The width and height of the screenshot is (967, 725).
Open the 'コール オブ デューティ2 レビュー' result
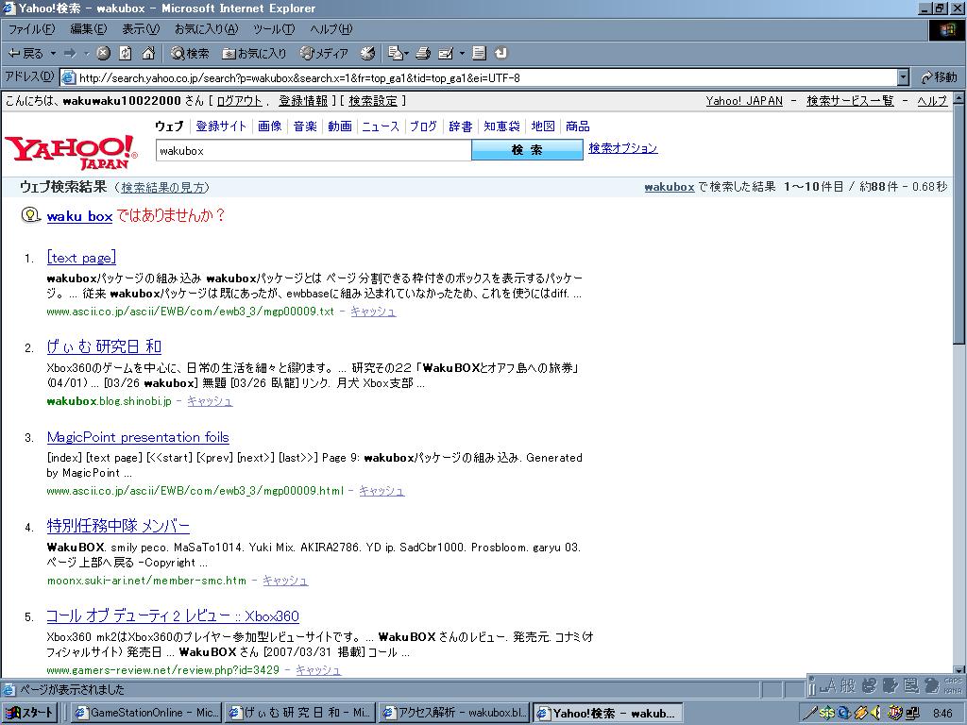(173, 615)
